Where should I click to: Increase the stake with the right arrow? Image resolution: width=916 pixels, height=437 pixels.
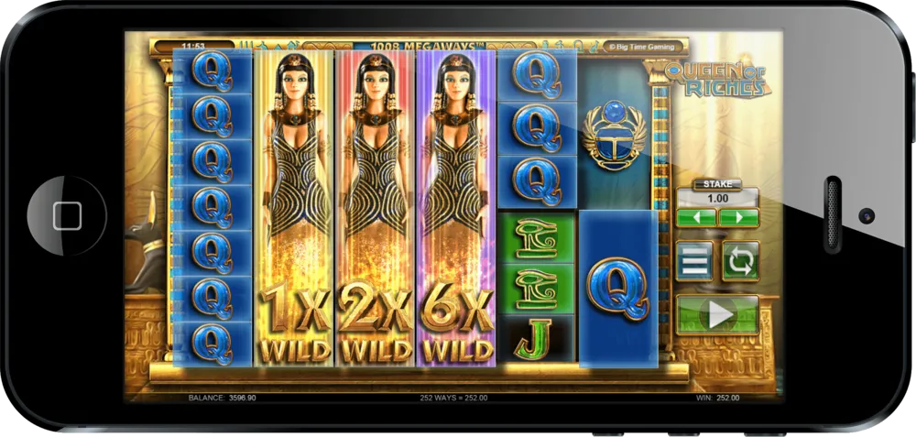coord(738,217)
